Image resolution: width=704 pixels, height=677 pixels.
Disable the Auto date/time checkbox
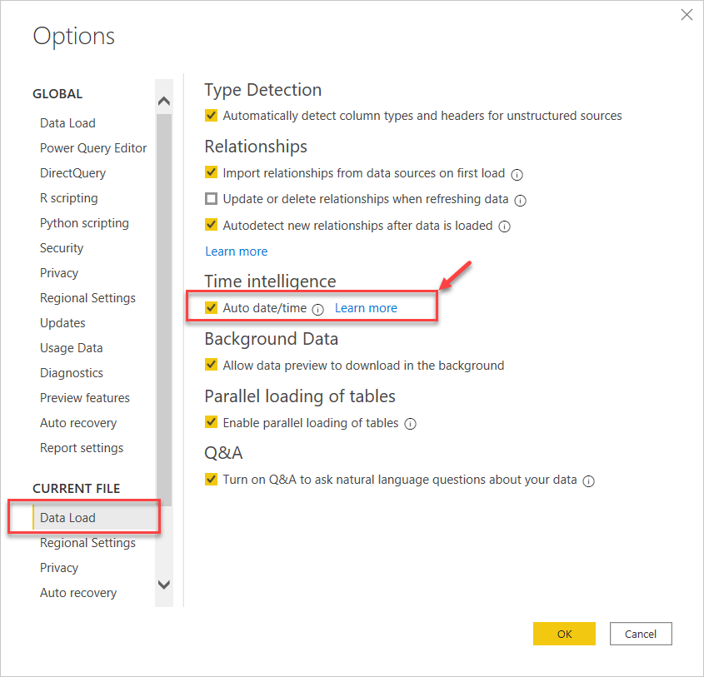click(x=212, y=308)
